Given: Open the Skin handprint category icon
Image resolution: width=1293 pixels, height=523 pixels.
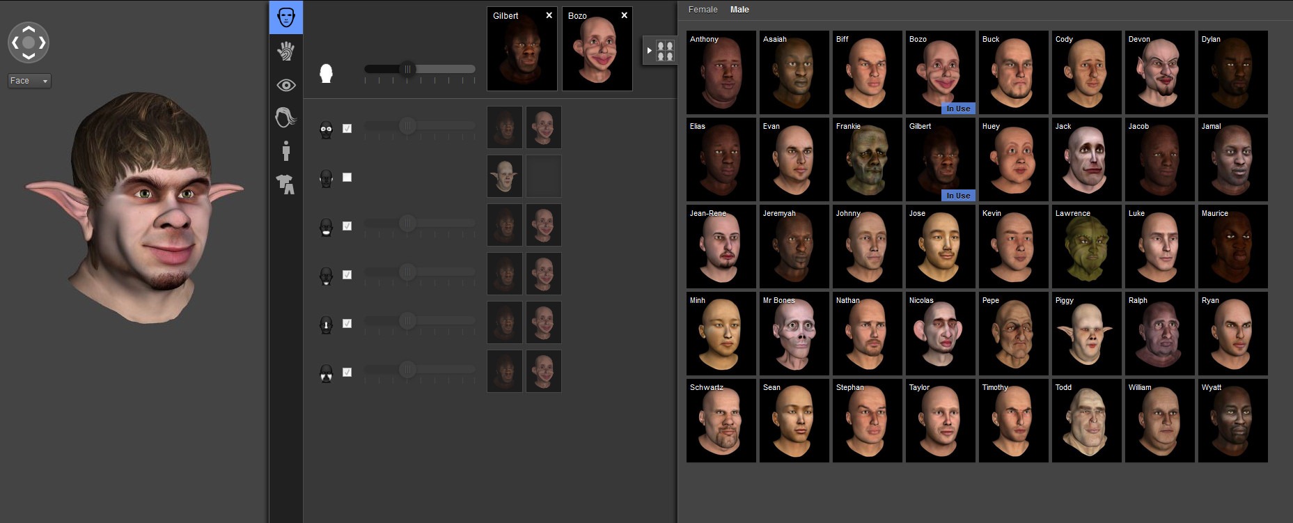Looking at the screenshot, I should pos(285,51).
